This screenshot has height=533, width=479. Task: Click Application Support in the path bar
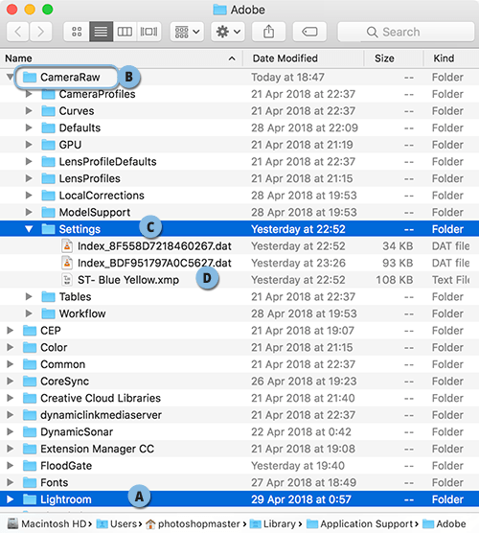[360, 523]
